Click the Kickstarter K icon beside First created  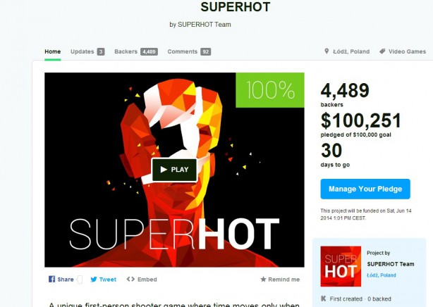(x=324, y=299)
